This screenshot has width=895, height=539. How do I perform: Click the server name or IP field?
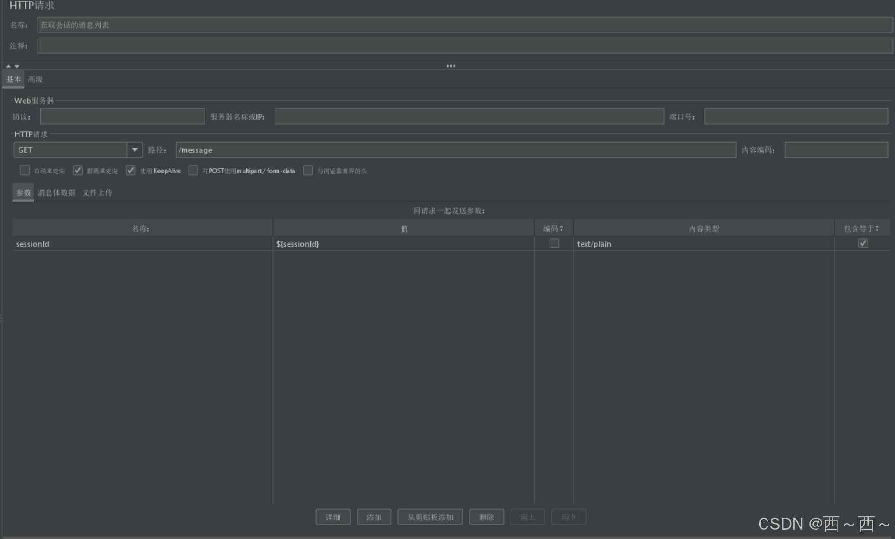point(469,116)
